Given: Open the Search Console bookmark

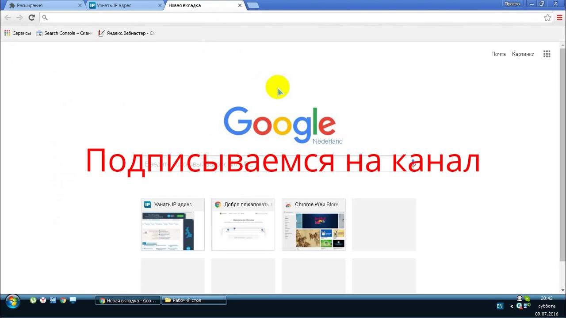Looking at the screenshot, I should 64,33.
